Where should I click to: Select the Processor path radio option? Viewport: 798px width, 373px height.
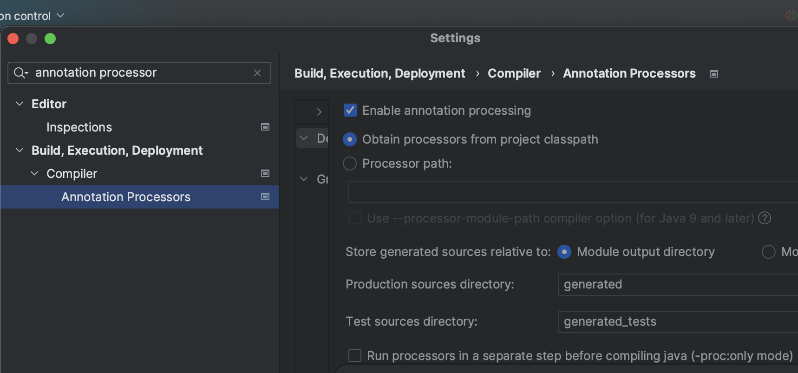pyautogui.click(x=350, y=164)
